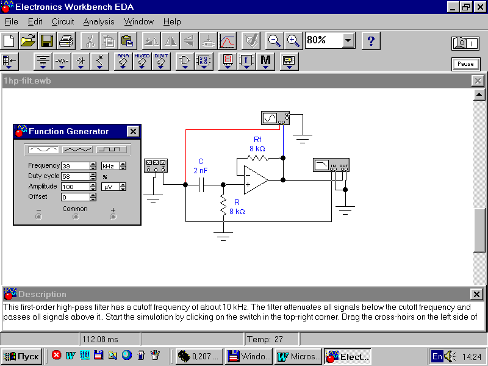The image size is (488, 366).
Task: Open the Edit menu
Action: click(35, 22)
